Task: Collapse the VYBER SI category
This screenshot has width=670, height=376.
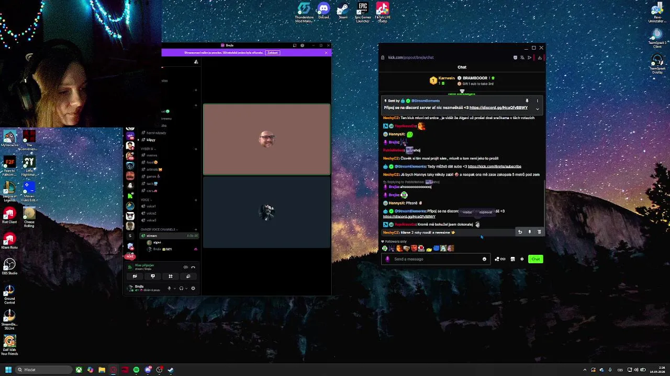Action: (x=149, y=149)
